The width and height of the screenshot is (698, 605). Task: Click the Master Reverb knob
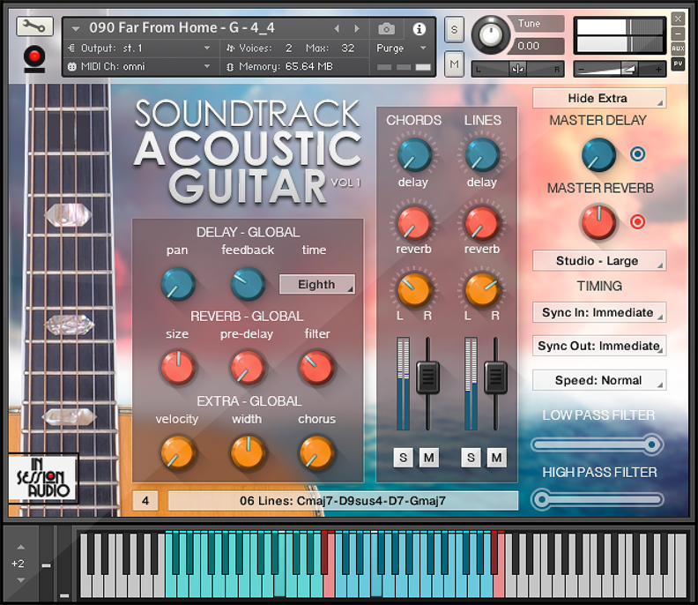pos(598,222)
